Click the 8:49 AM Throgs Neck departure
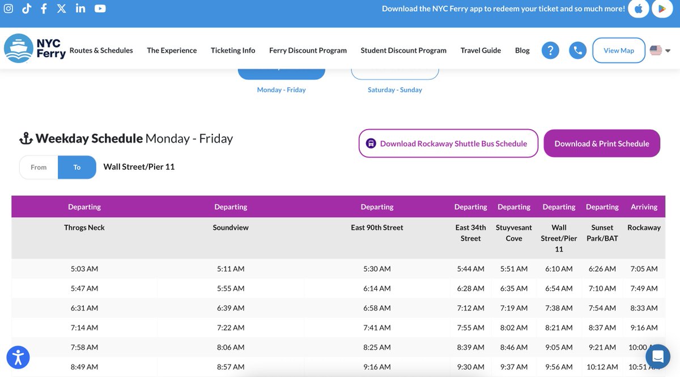 pyautogui.click(x=84, y=367)
